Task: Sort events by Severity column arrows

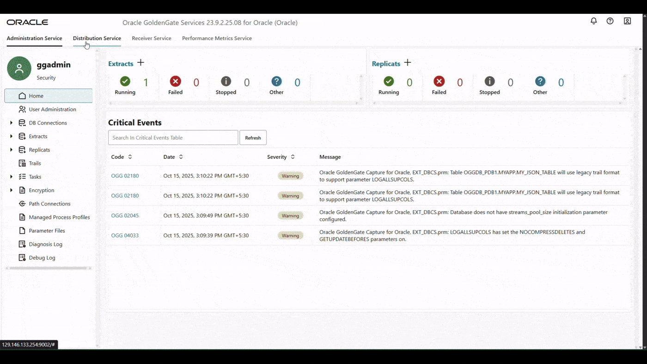Action: [293, 157]
